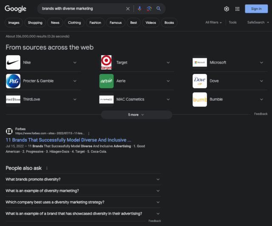Open the All filters dropdown
Screen dimensions: 272x226
tap(213, 23)
